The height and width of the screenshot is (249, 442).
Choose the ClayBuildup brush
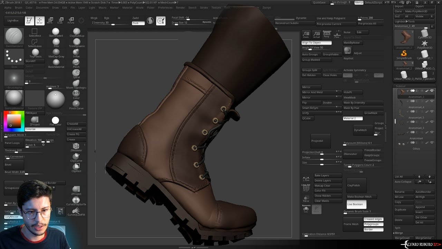pos(77,33)
